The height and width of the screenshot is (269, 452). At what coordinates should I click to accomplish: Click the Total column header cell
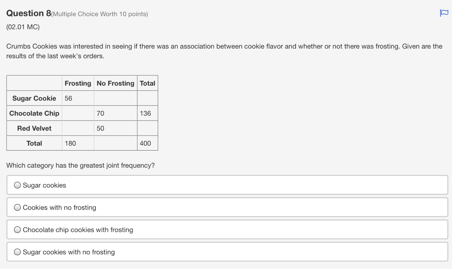[x=147, y=83]
